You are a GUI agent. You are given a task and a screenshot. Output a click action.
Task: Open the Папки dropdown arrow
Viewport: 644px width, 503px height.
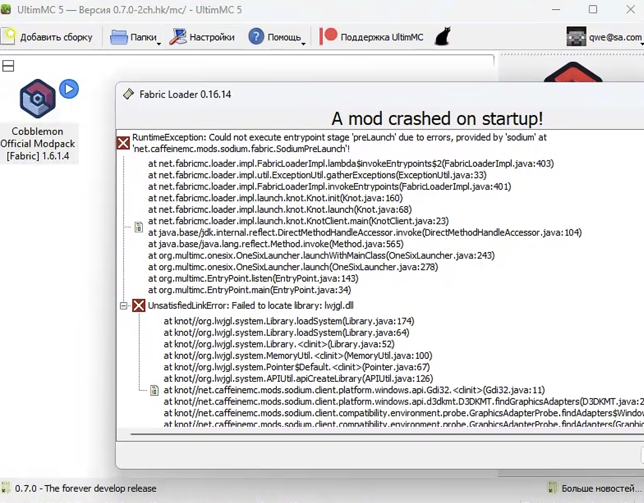coord(159,43)
